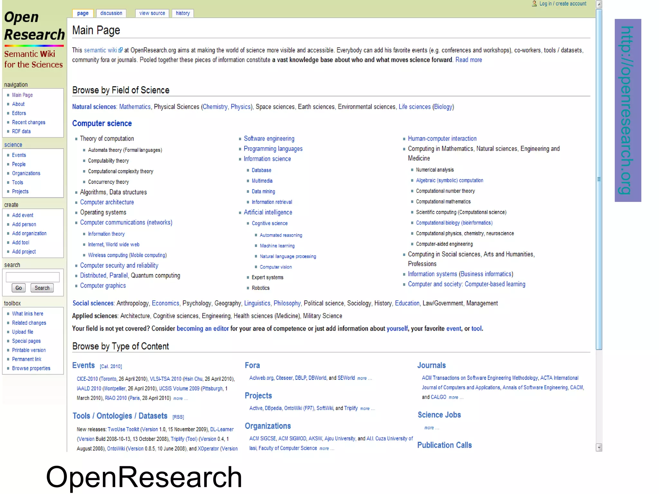Open the Artificial intelligence link
The height and width of the screenshot is (494, 659).
[x=268, y=212]
